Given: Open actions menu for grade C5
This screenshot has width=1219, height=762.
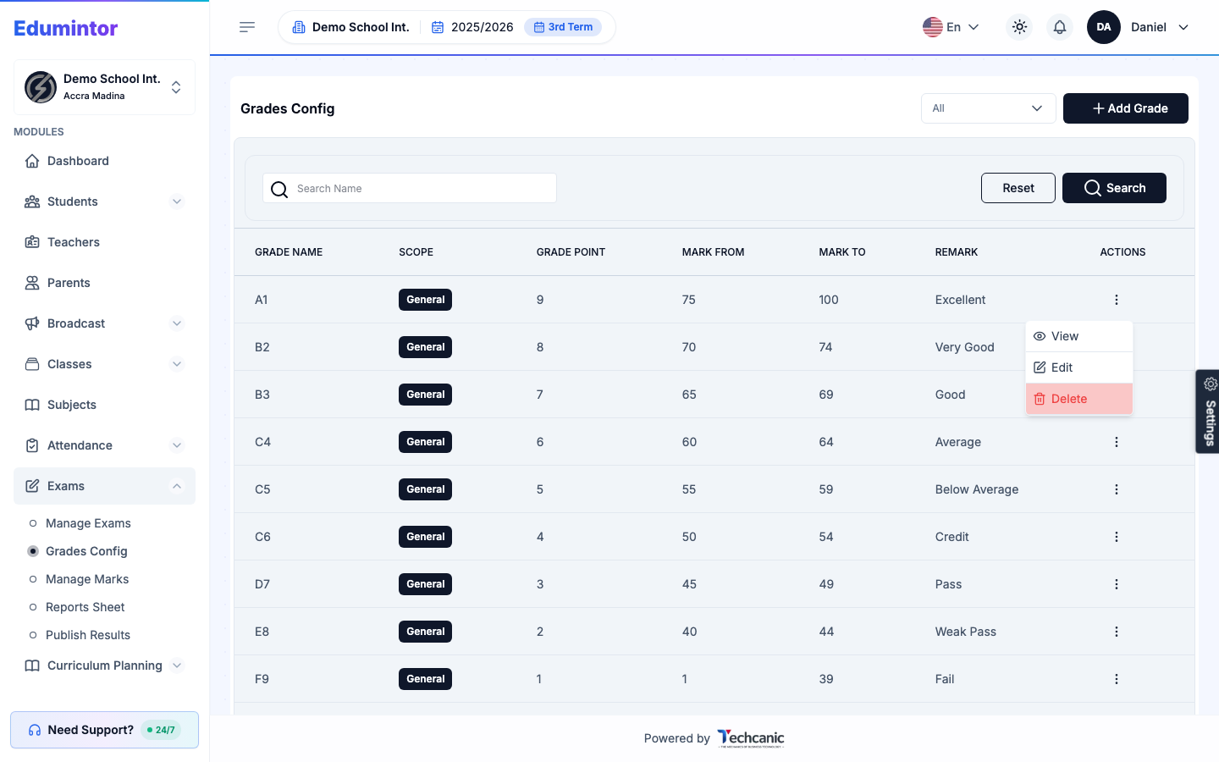Looking at the screenshot, I should point(1117,489).
